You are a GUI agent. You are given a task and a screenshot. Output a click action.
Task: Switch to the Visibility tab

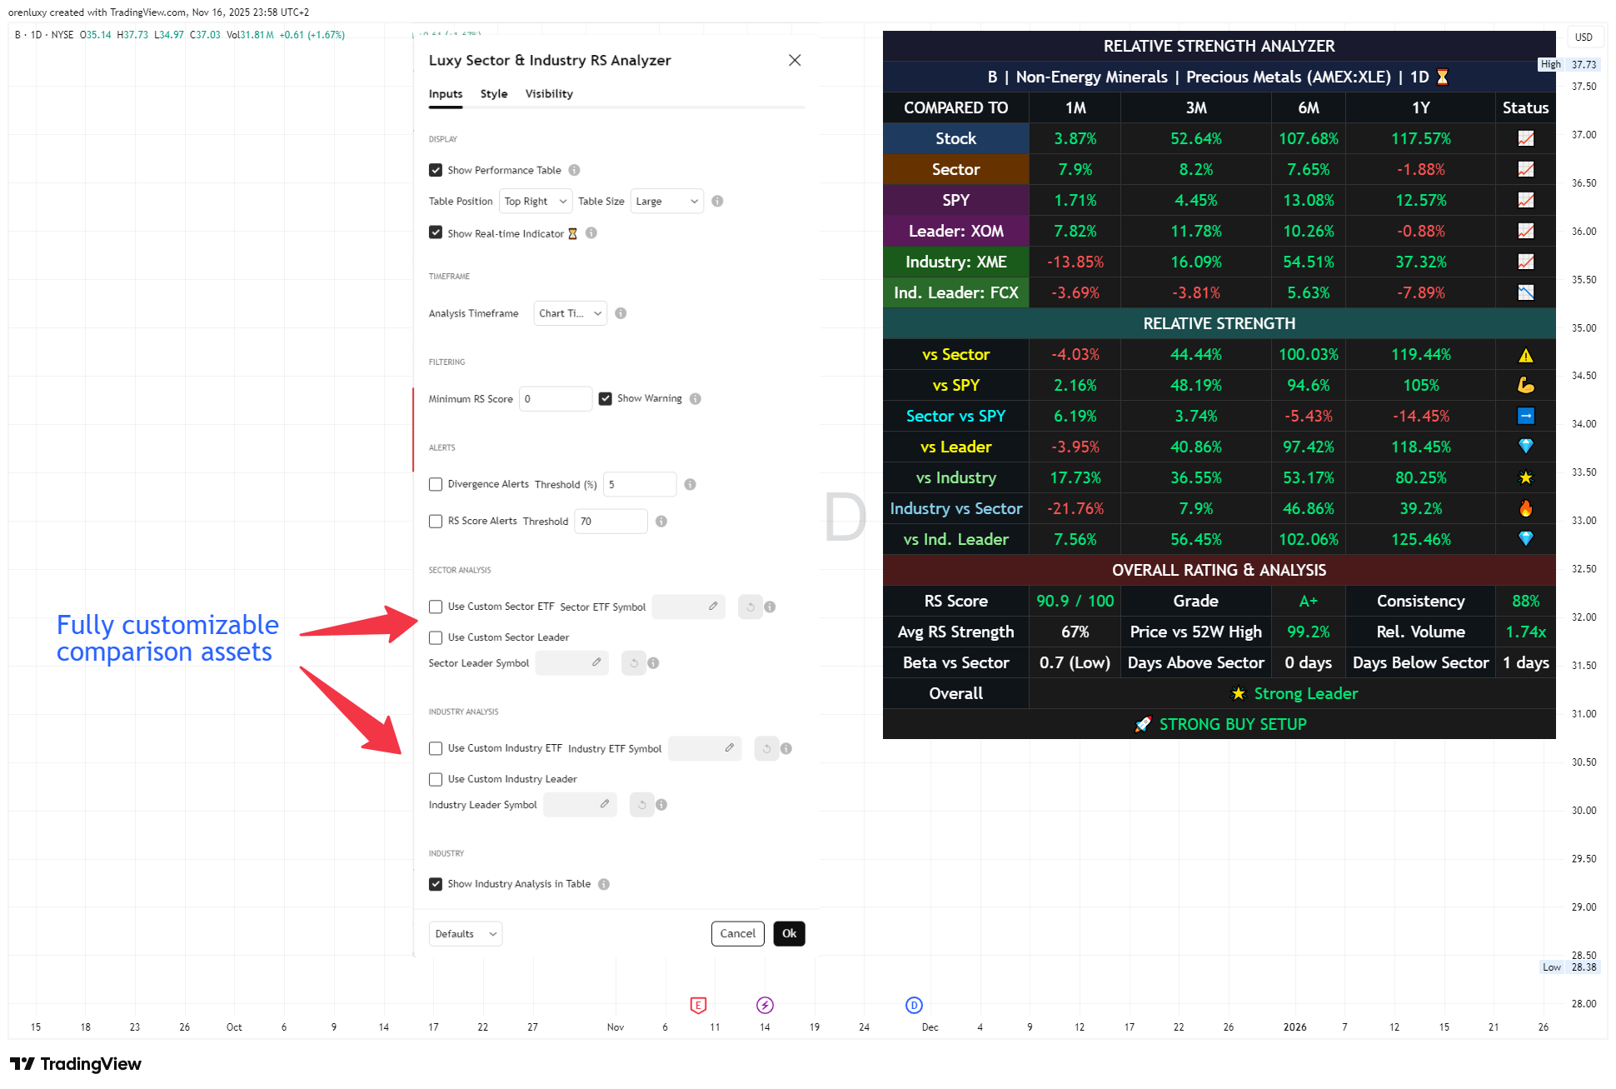[x=549, y=94]
